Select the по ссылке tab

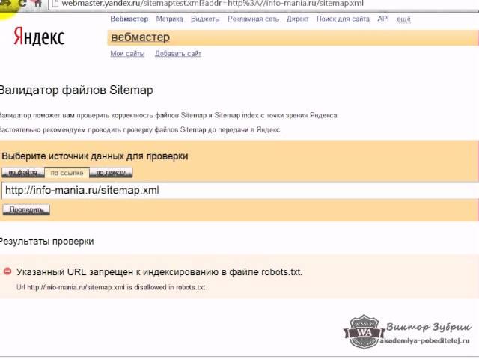click(67, 173)
